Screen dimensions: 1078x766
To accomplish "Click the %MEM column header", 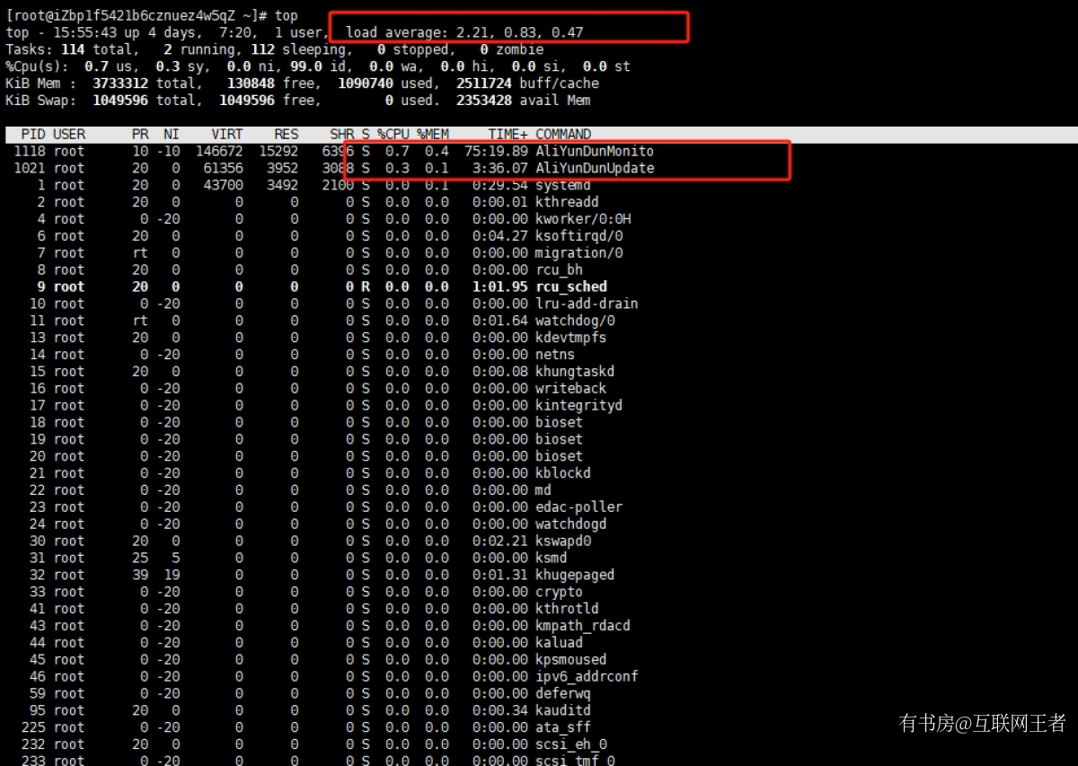I will (433, 135).
